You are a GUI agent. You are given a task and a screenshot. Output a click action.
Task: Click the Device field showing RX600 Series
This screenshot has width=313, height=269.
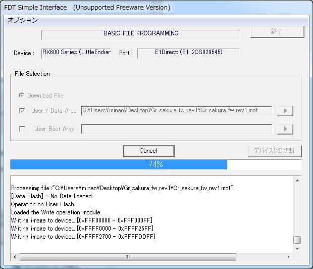coord(76,54)
